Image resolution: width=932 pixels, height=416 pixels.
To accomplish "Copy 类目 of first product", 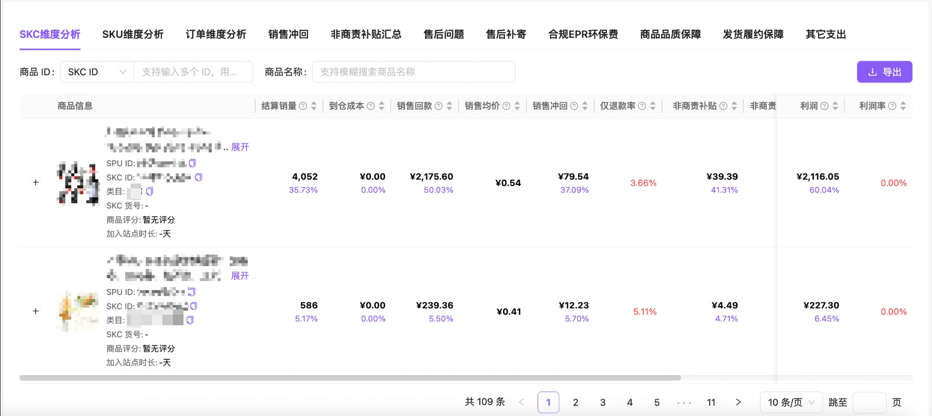I will [150, 191].
